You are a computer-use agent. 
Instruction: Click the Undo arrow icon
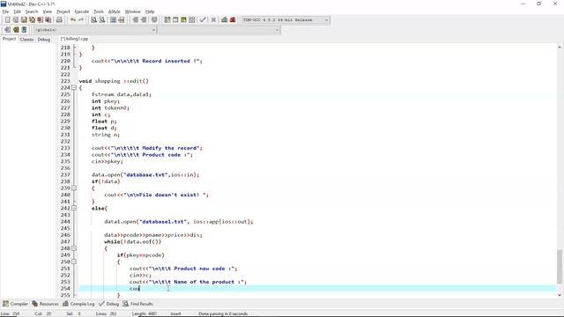73,19
